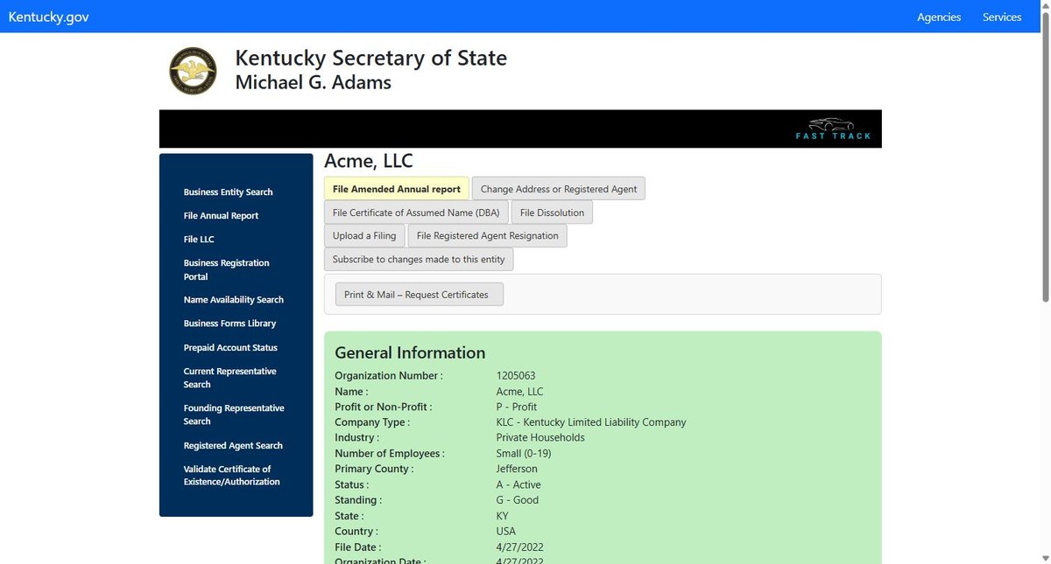This screenshot has width=1051, height=564.
Task: Select the General Information heading
Action: [x=410, y=352]
